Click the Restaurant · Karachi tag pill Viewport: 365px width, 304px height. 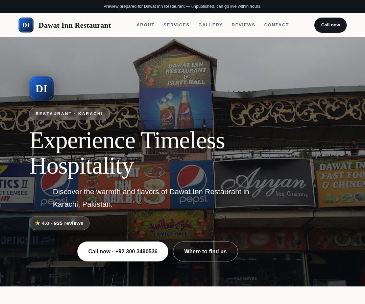tap(69, 114)
